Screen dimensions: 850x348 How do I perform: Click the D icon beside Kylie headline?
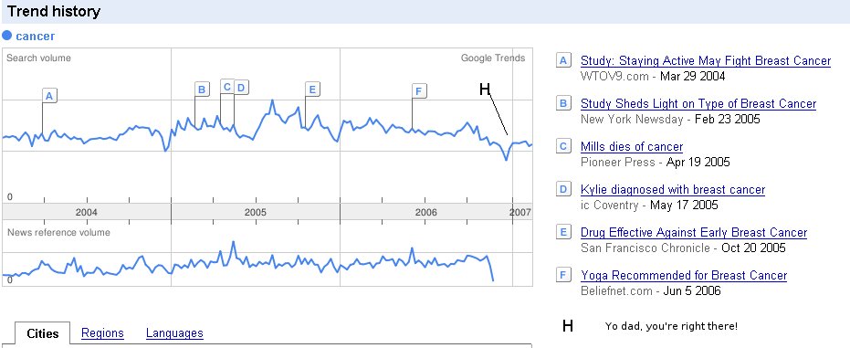click(x=563, y=189)
